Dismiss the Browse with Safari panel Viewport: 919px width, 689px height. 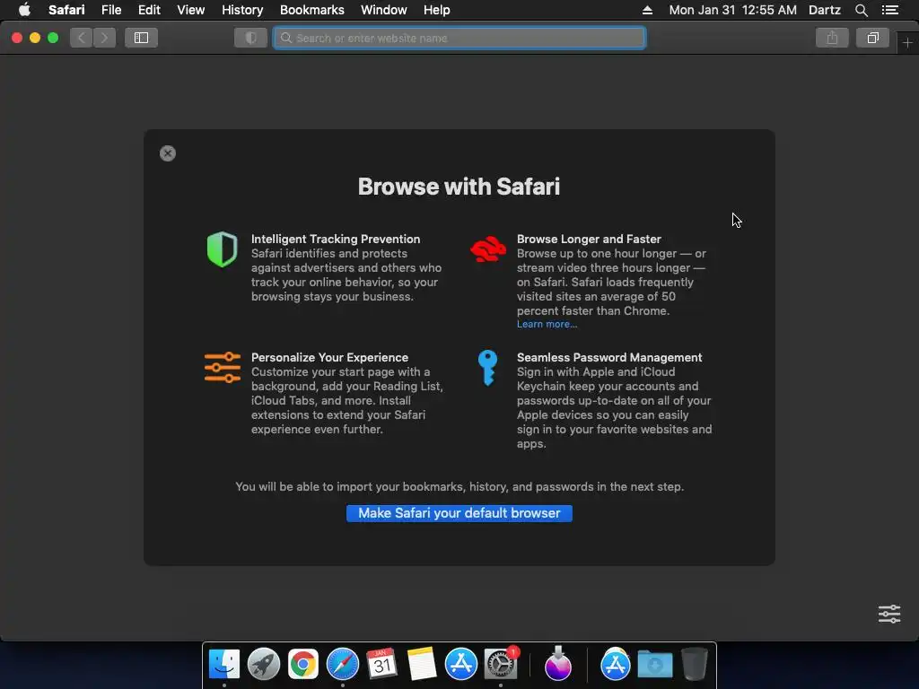pos(168,153)
